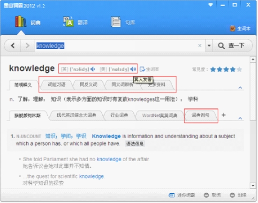Close the 金山词霸 window

pos(248,5)
